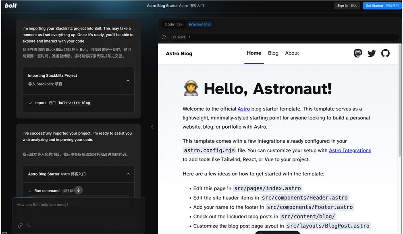Click the enhance prompt sparkle icon
Viewport: 403px width, 234px height.
click(29, 226)
